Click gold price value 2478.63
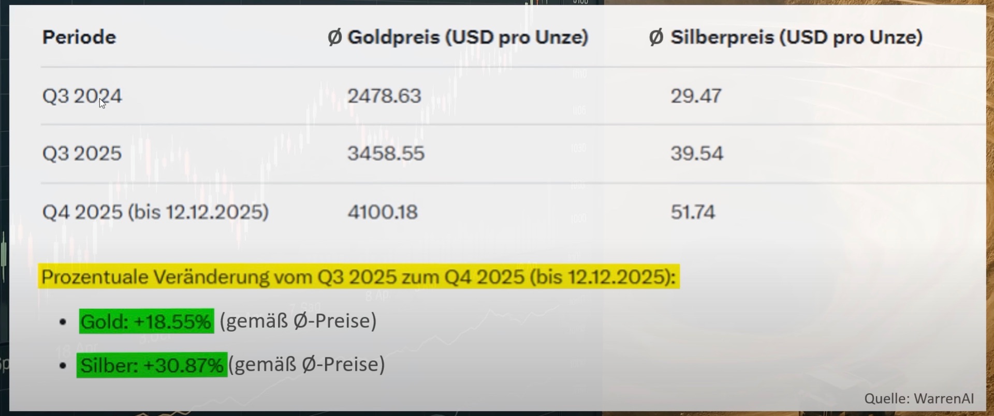This screenshot has height=416, width=994. [384, 96]
